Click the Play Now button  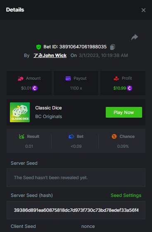[x=124, y=112]
